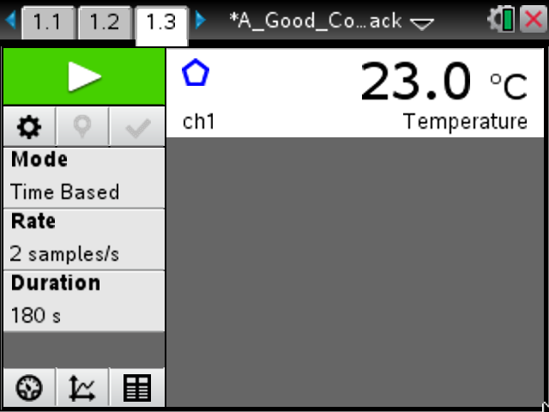Go to previous page with left arrow
The height and width of the screenshot is (412, 549).
coord(11,20)
